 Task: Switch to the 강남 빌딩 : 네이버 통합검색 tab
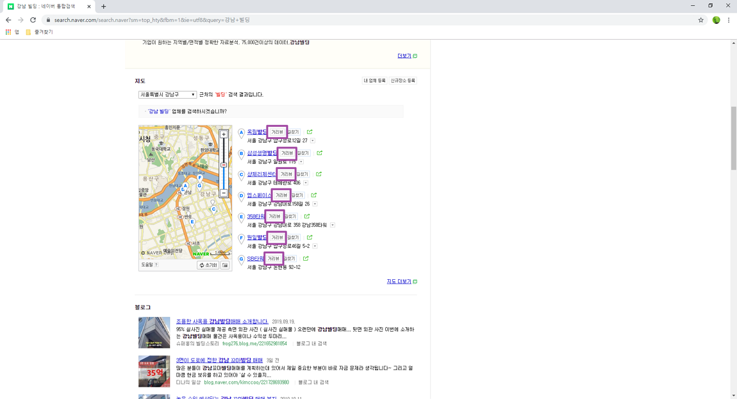click(x=49, y=6)
